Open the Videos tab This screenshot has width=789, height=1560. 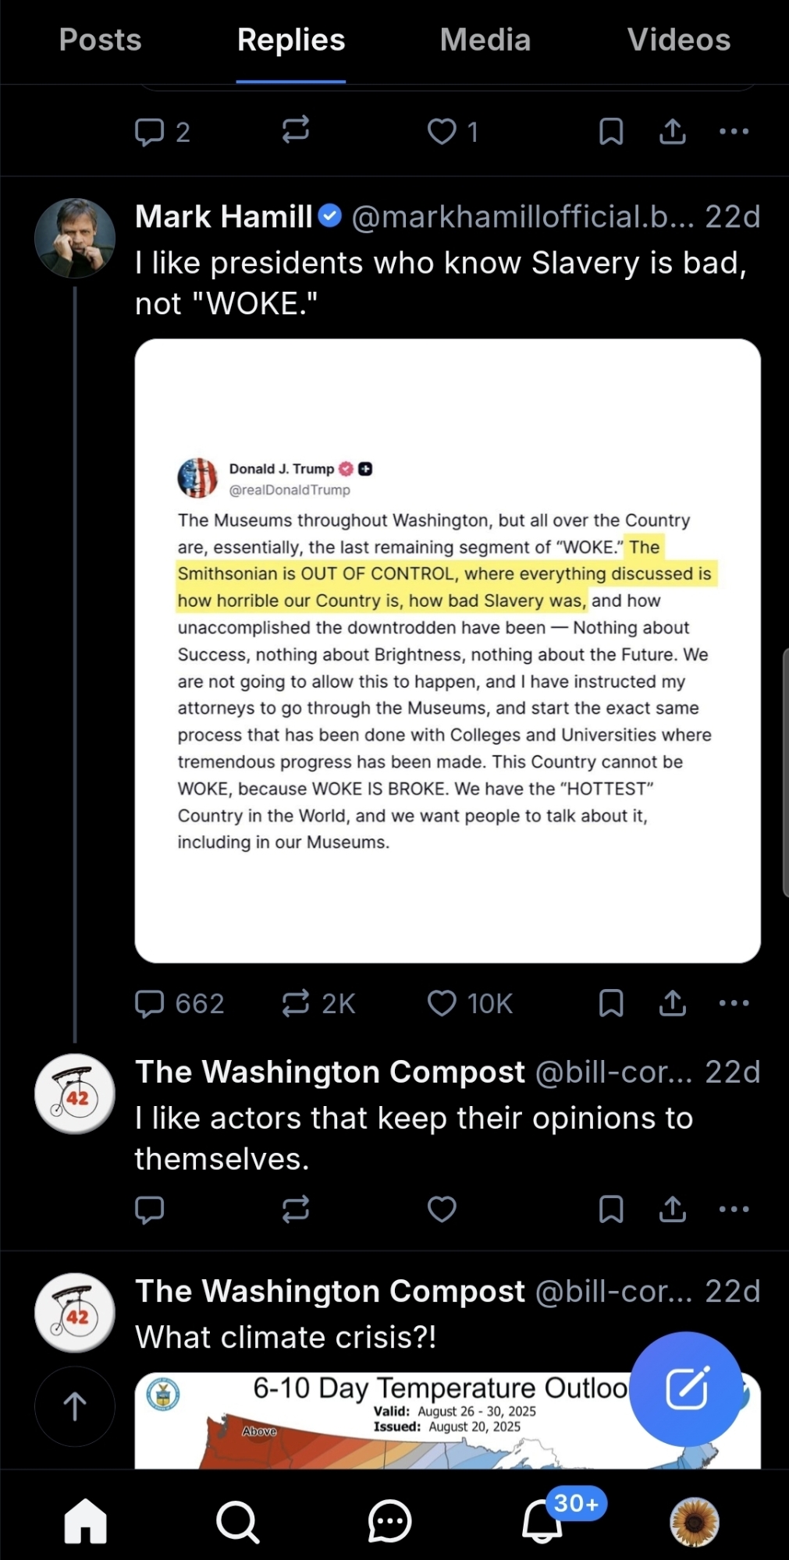[679, 40]
